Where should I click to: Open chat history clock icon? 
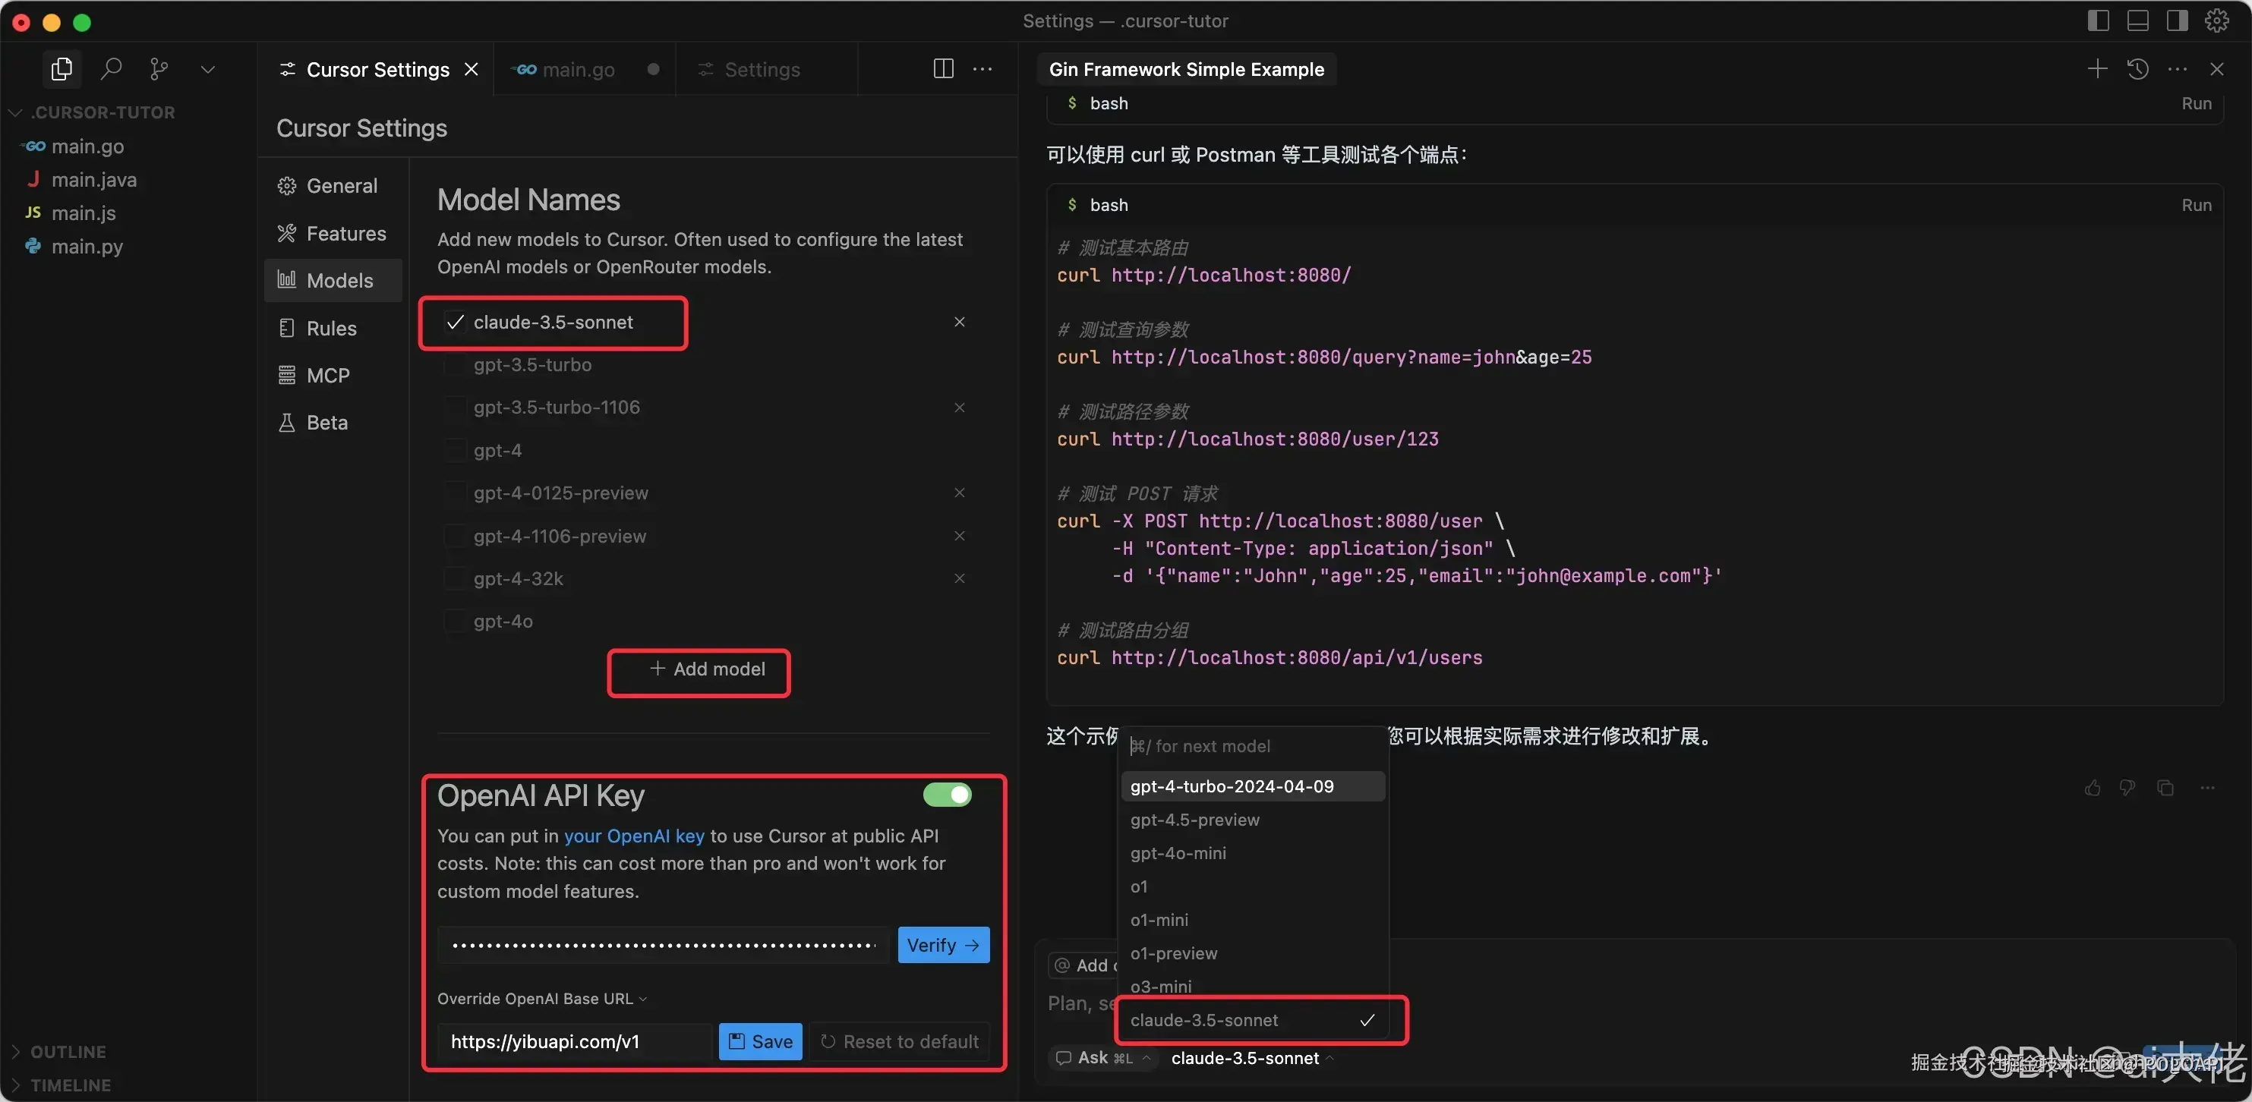(2137, 69)
